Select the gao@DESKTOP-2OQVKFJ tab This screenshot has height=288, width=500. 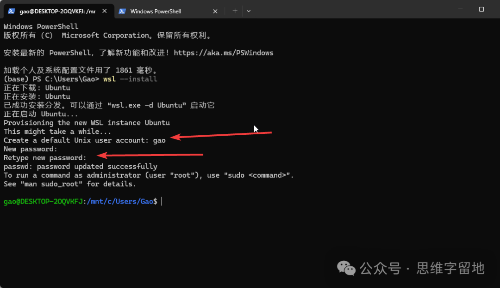tap(57, 11)
